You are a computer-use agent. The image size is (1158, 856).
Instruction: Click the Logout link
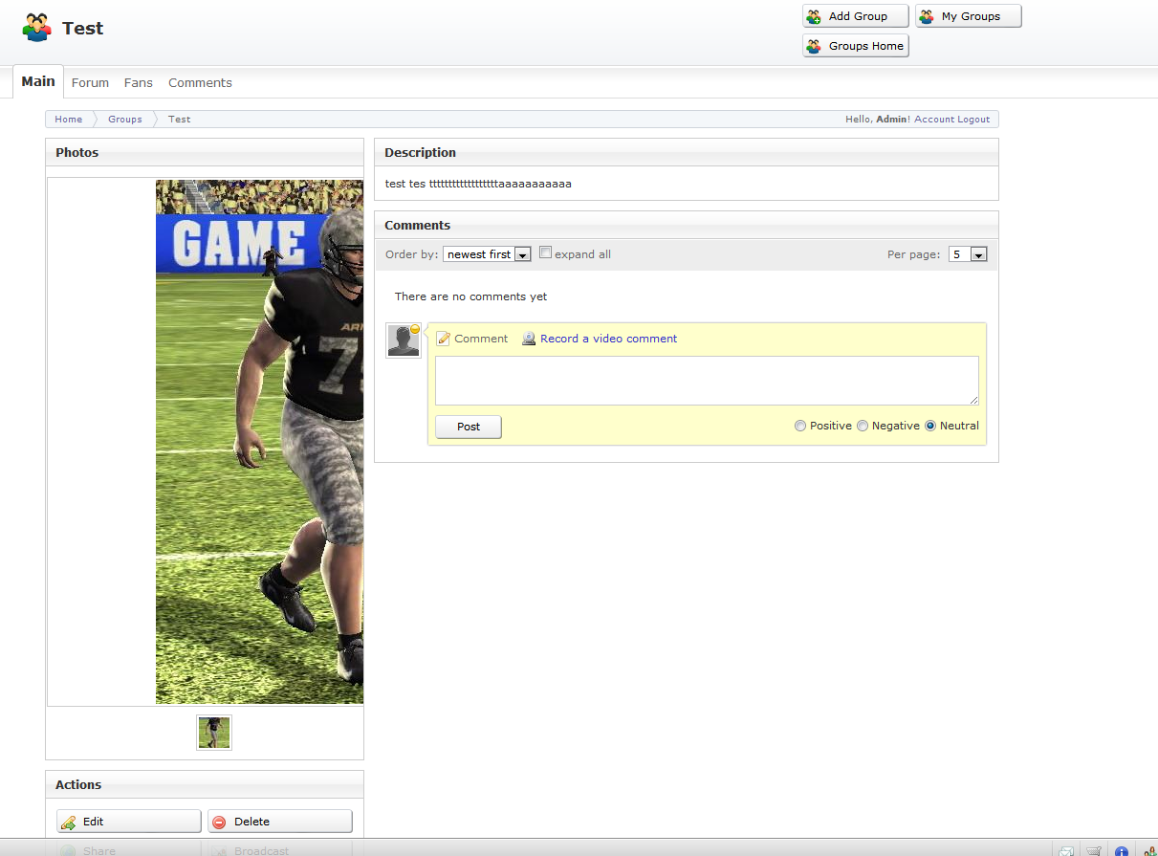973,120
